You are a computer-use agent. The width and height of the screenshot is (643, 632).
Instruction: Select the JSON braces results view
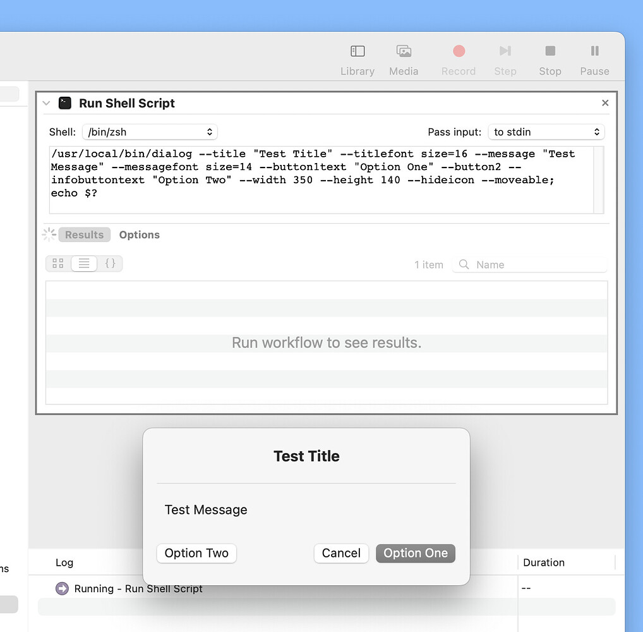click(111, 264)
